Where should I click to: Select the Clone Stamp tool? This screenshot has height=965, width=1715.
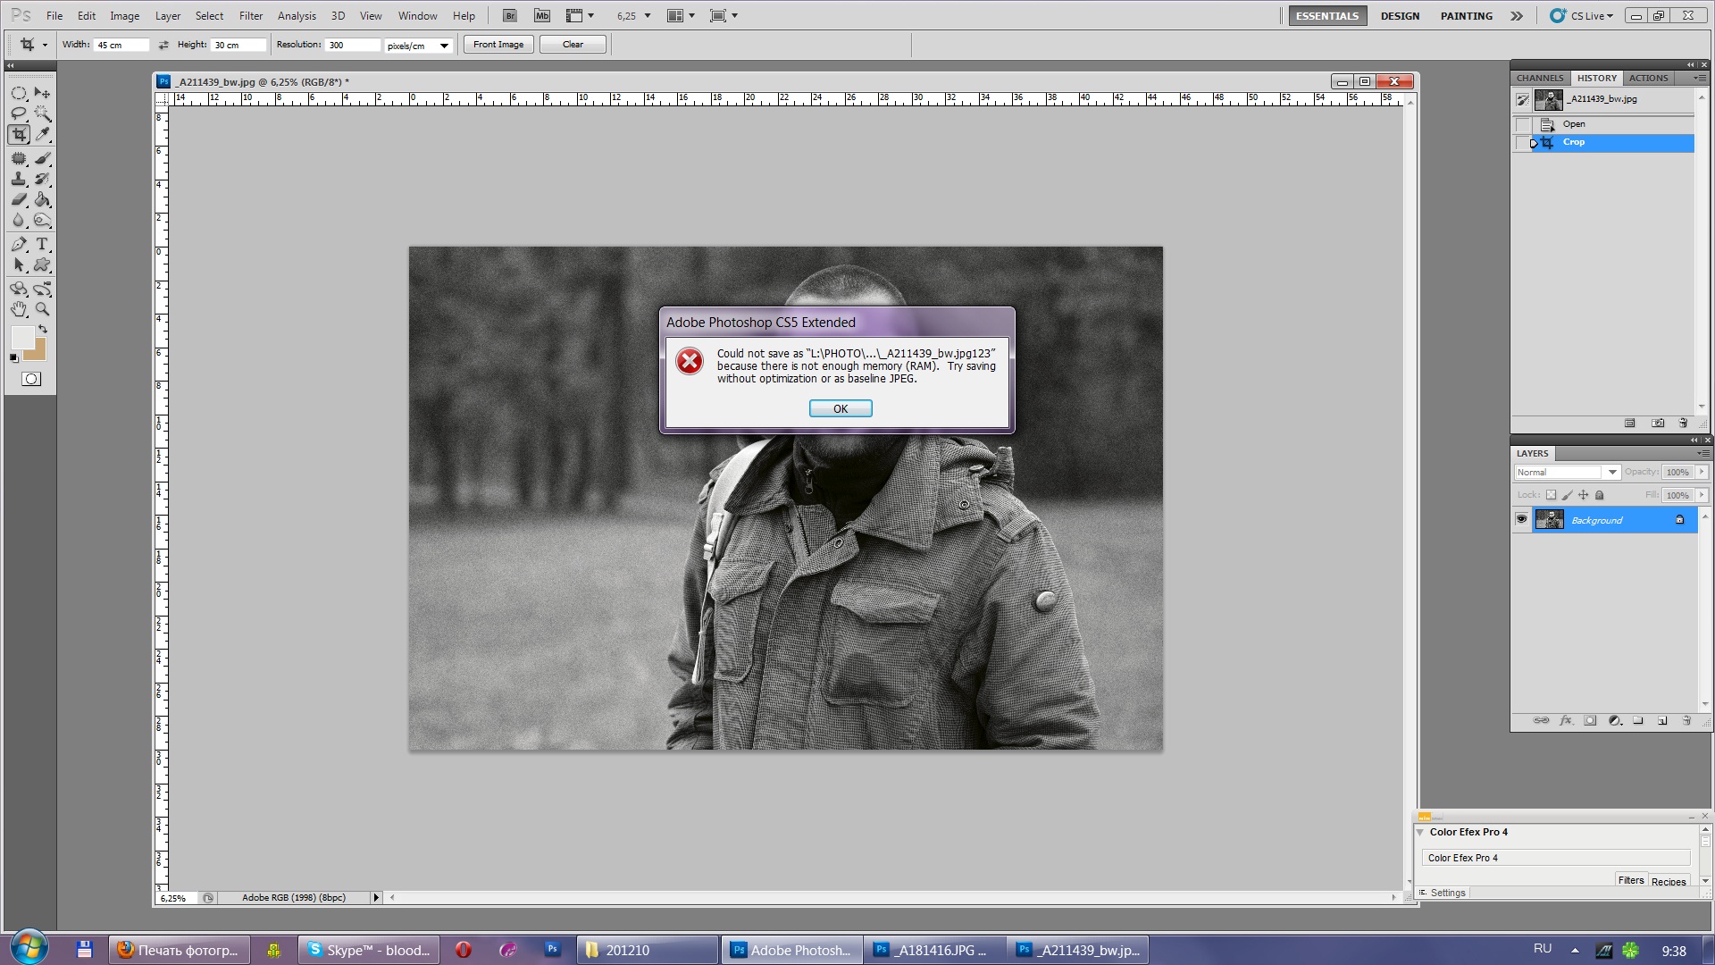click(19, 179)
